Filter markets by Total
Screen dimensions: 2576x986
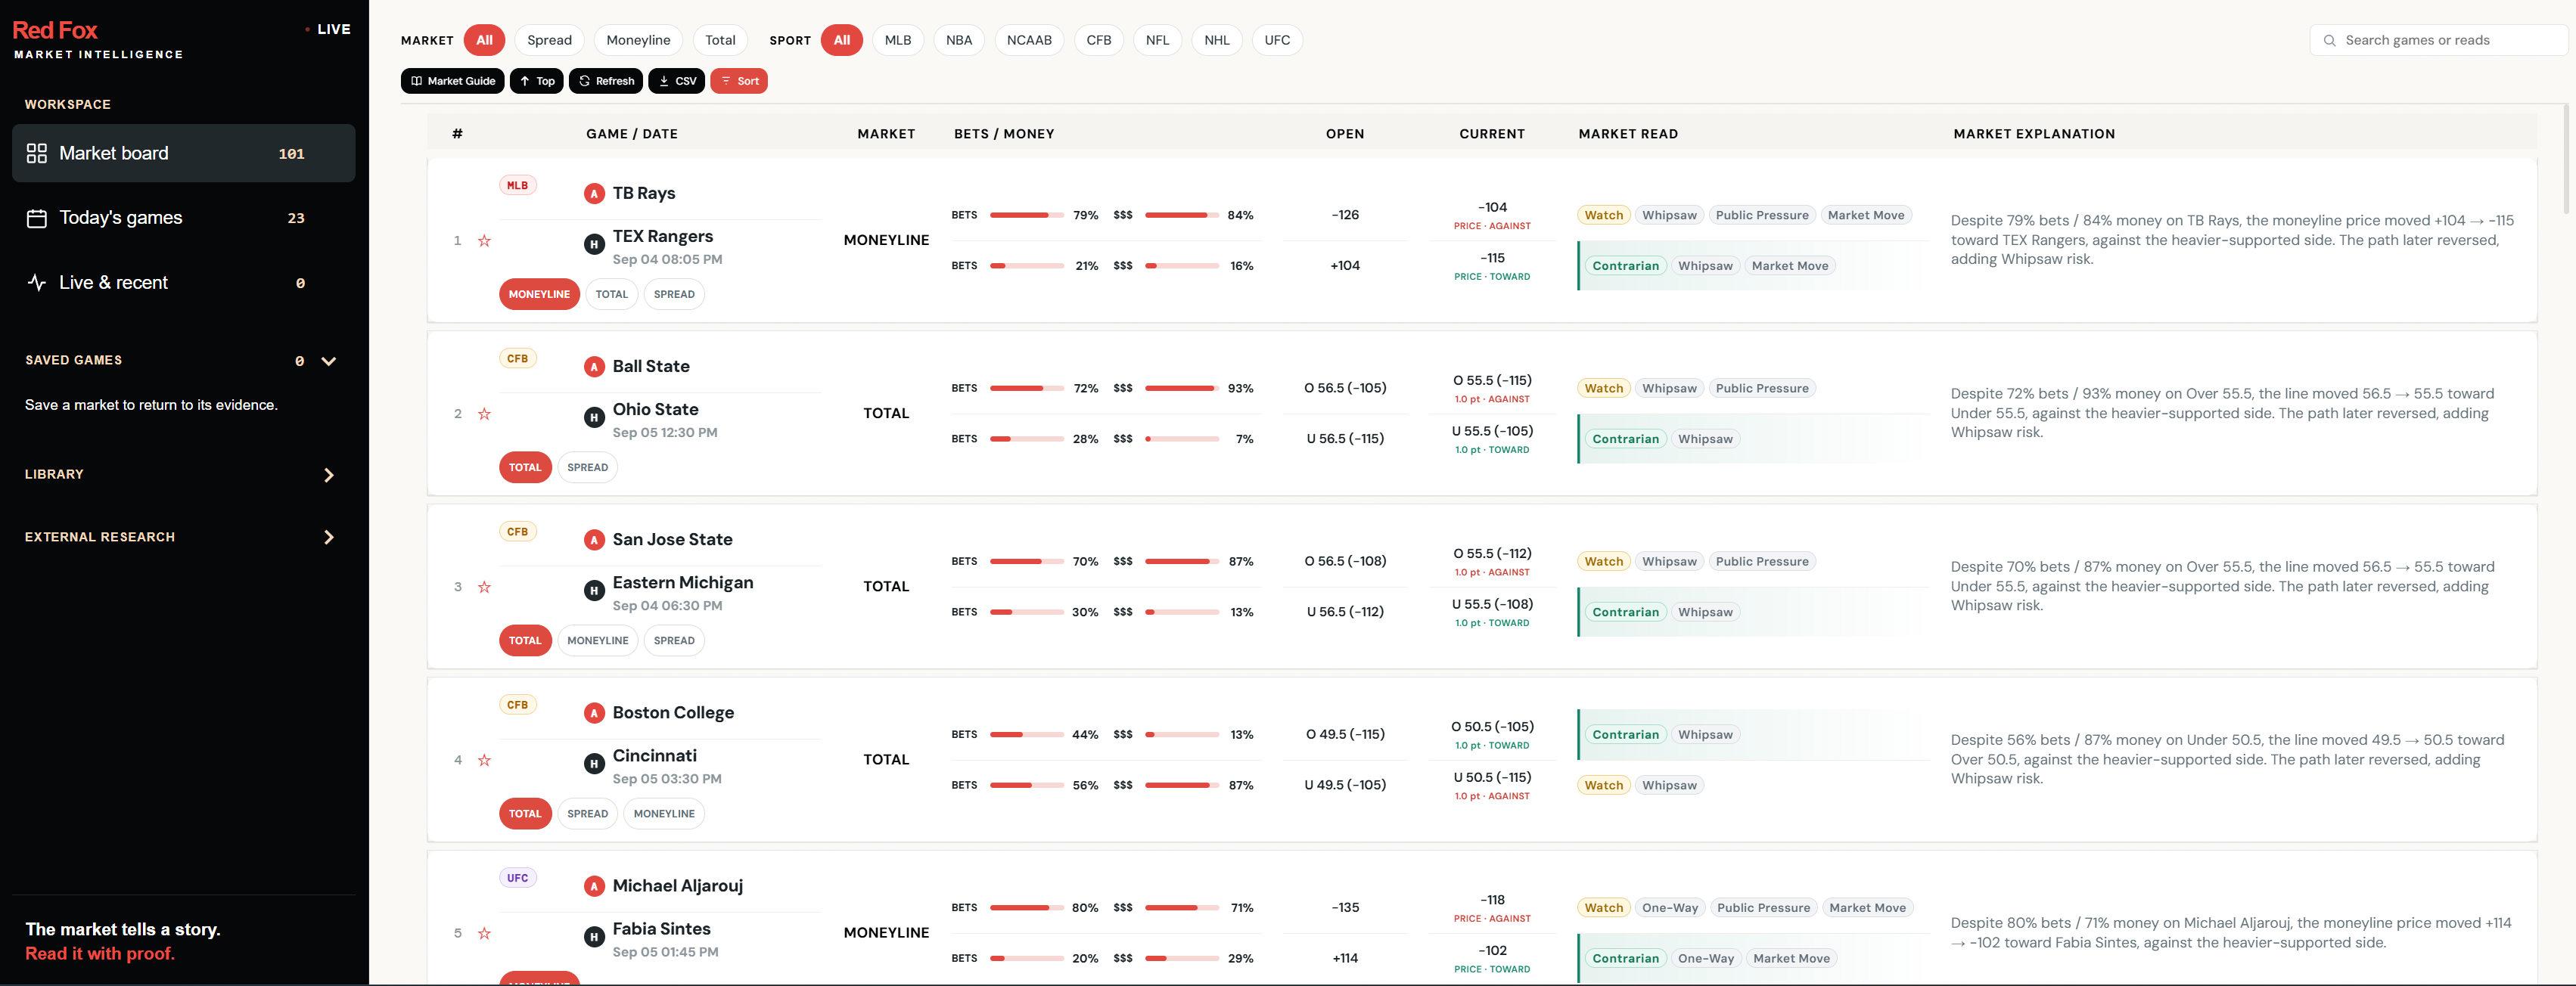[720, 40]
